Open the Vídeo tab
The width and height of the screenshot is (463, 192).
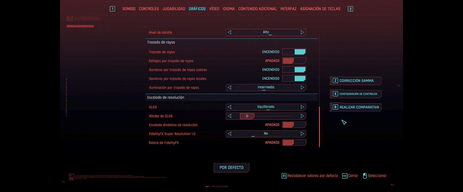coord(214,9)
